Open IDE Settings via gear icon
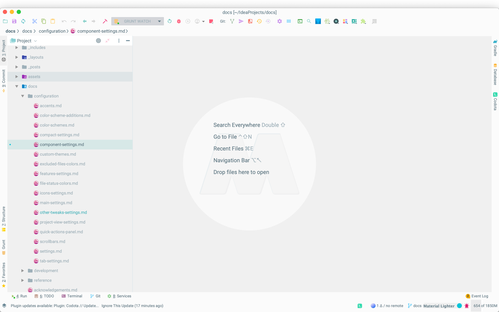This screenshot has width=499, height=312. tap(280, 21)
